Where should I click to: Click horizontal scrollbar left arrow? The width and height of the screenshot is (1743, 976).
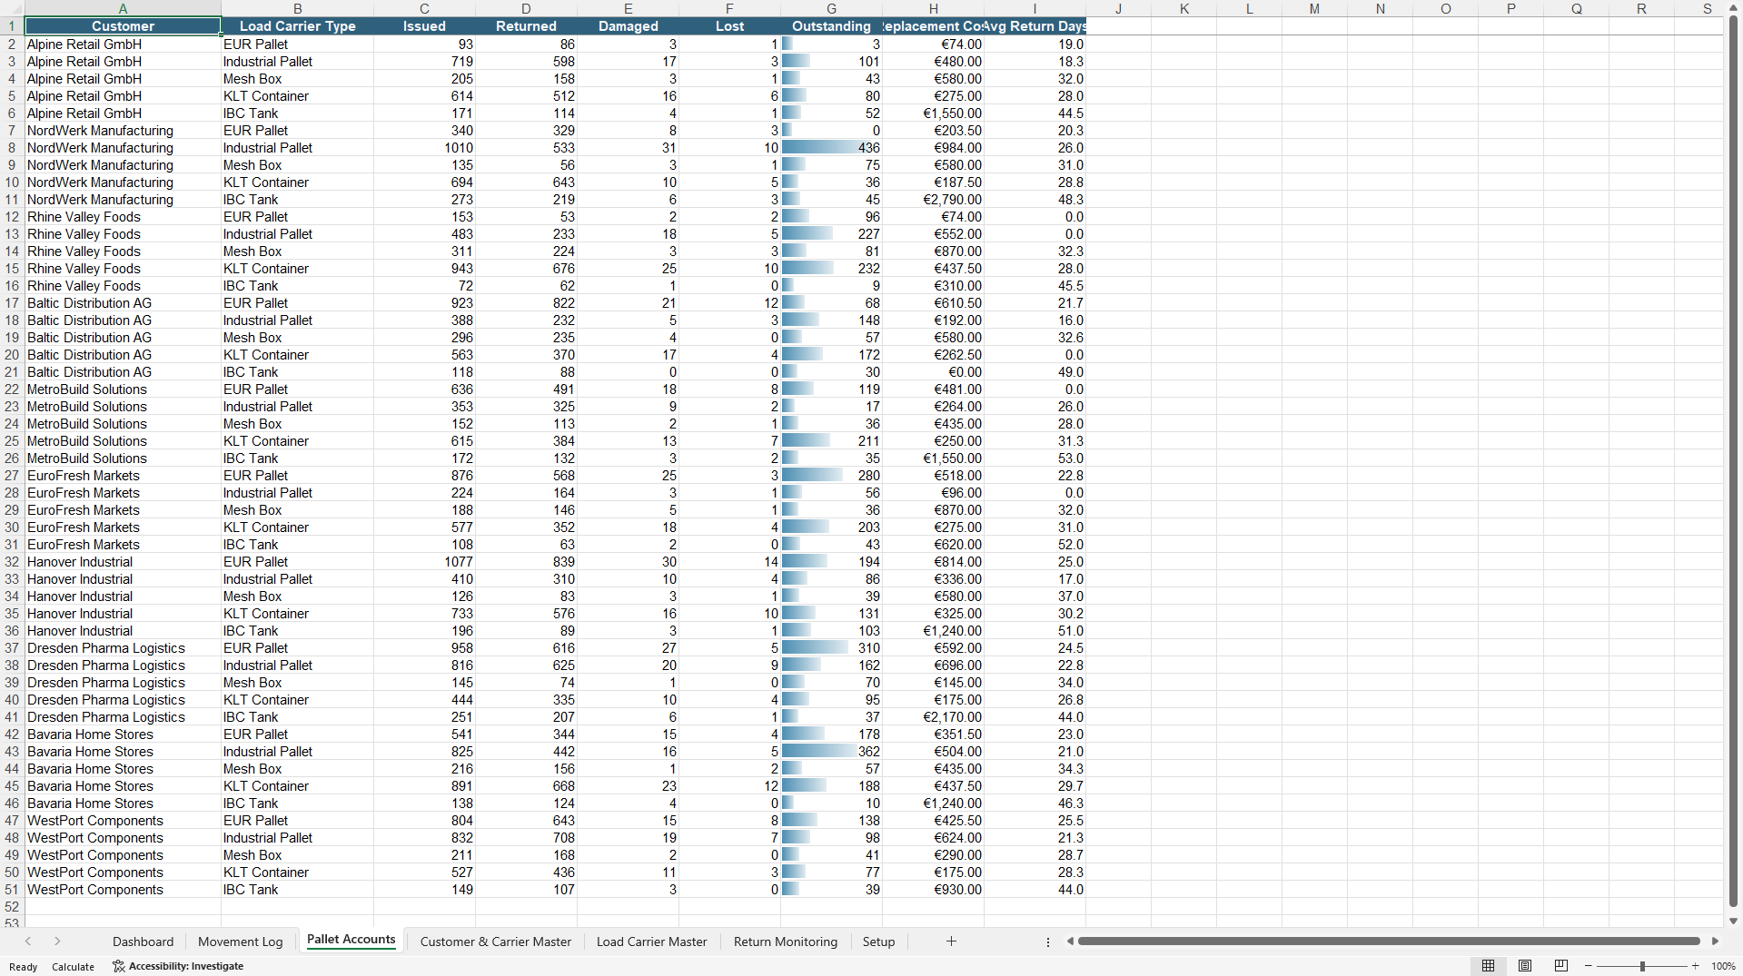[x=1070, y=941]
